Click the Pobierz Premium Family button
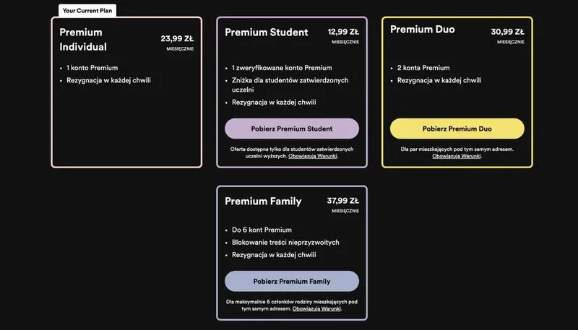Viewport: 578px width, 330px height. pyautogui.click(x=292, y=282)
